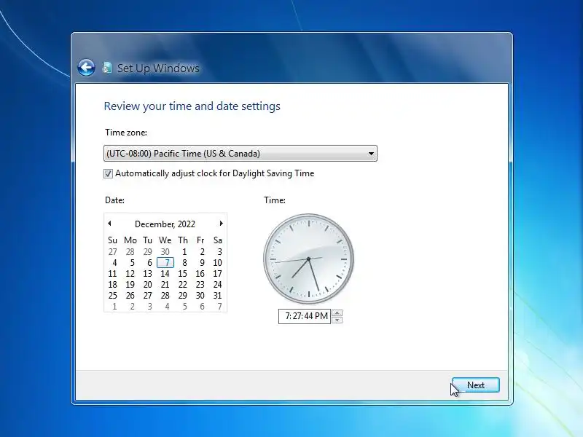Select December 7 on the calendar
The height and width of the screenshot is (437, 583).
pyautogui.click(x=165, y=263)
